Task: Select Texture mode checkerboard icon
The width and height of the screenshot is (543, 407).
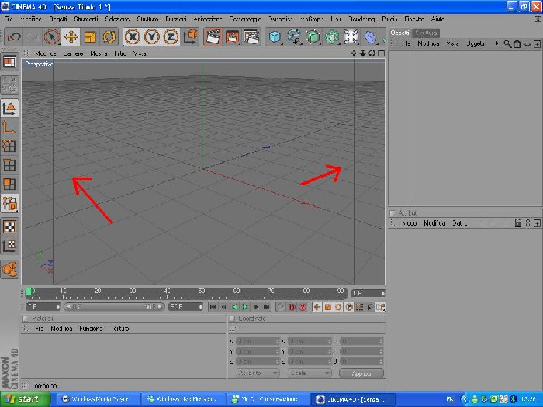Action: click(9, 227)
